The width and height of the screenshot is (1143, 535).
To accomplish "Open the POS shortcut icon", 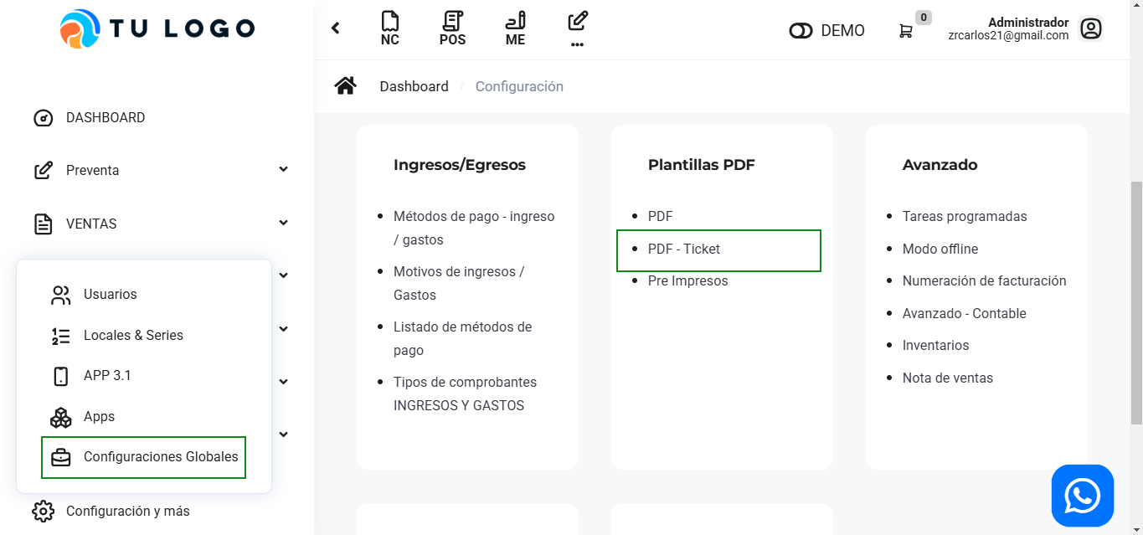I will pos(452,28).
